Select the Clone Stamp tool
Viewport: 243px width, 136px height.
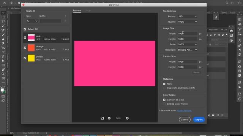coord(3,39)
